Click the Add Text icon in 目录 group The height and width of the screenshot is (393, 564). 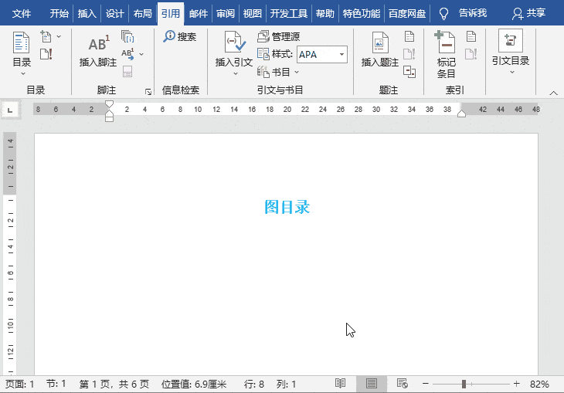(46, 36)
